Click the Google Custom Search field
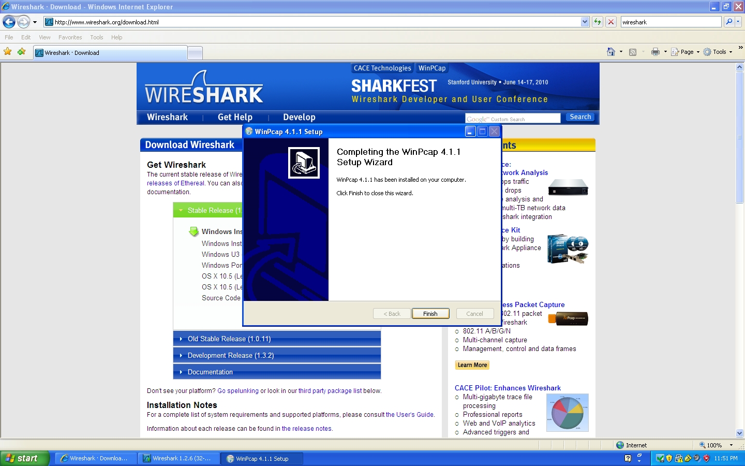Viewport: 745px width, 466px height. [x=513, y=119]
